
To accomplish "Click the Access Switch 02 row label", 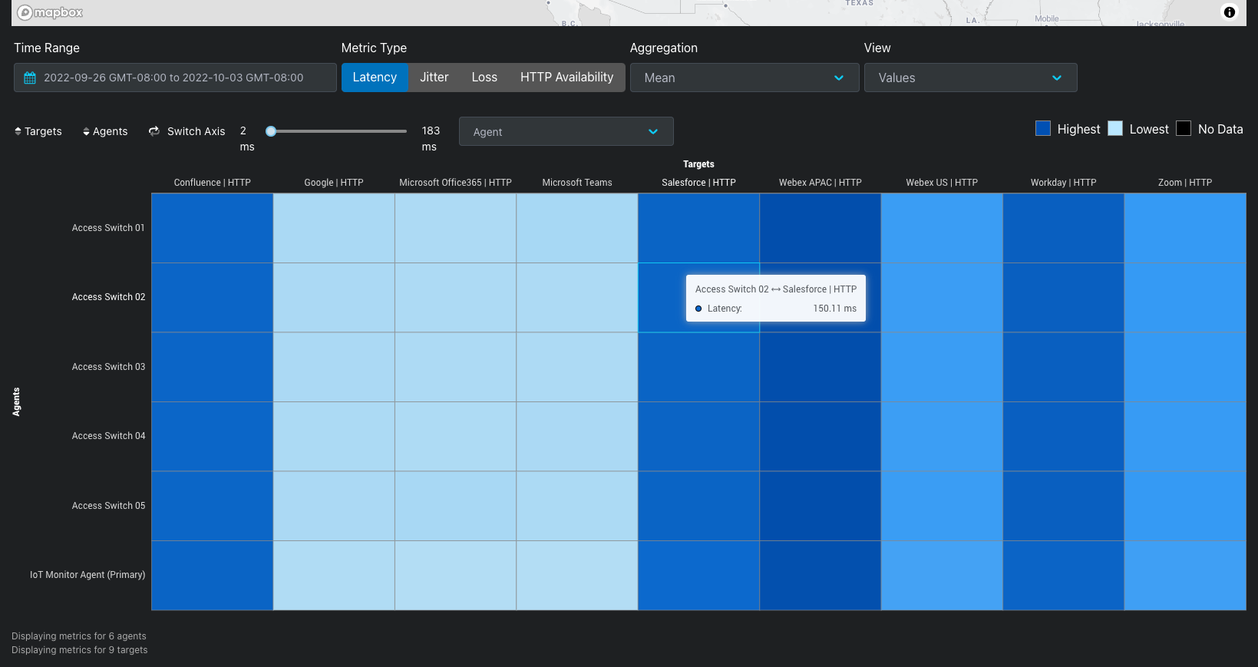I will coord(108,297).
